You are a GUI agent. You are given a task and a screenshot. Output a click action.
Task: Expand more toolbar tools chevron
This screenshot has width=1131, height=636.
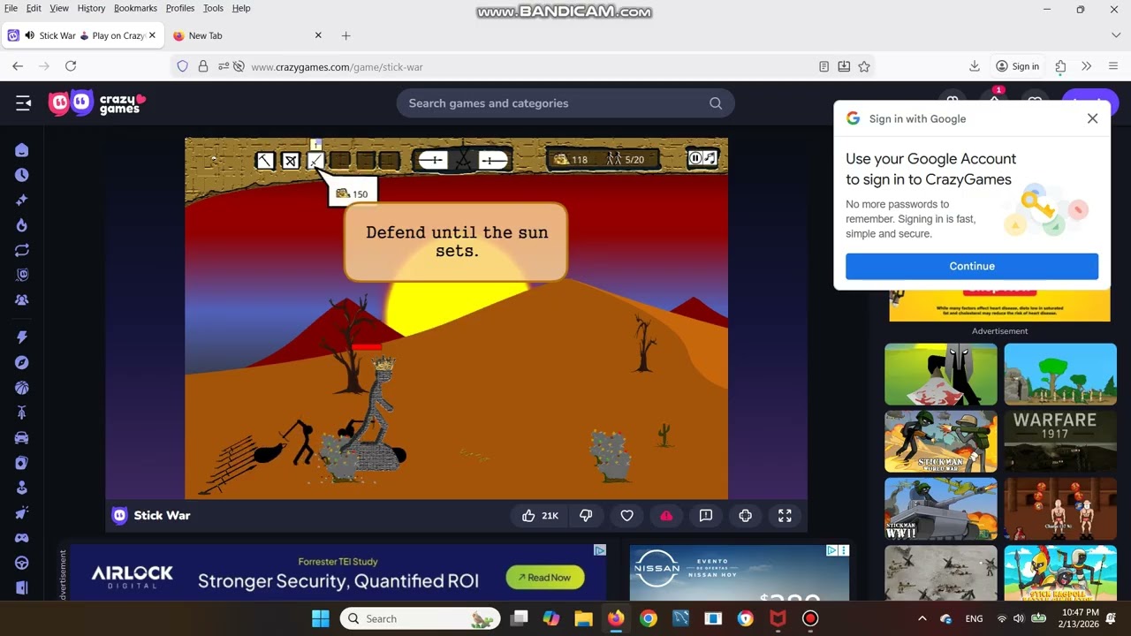(x=1087, y=66)
